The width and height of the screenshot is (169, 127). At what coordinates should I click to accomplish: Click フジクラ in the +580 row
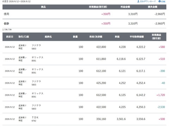pyautogui.click(x=36, y=45)
